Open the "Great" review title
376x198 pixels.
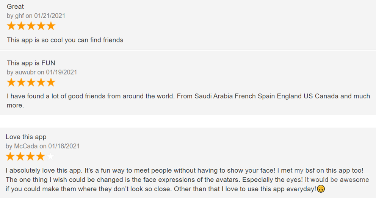point(15,6)
